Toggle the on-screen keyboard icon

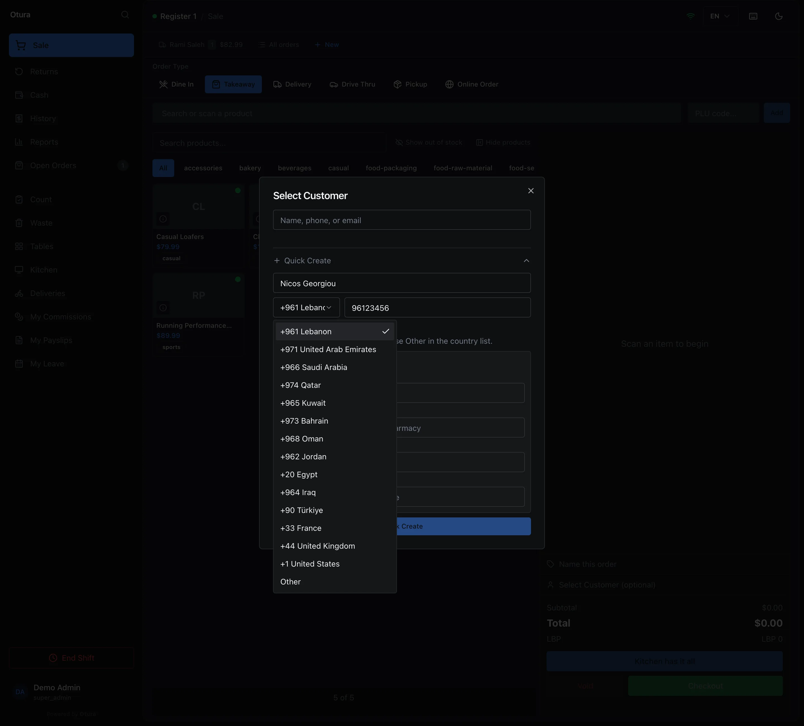(753, 16)
